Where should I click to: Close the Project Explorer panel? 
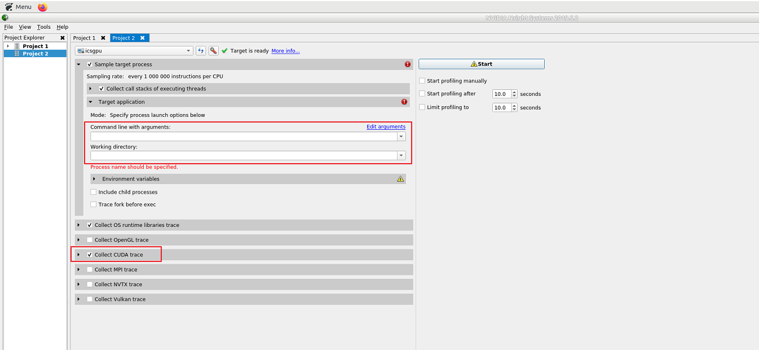click(x=63, y=38)
